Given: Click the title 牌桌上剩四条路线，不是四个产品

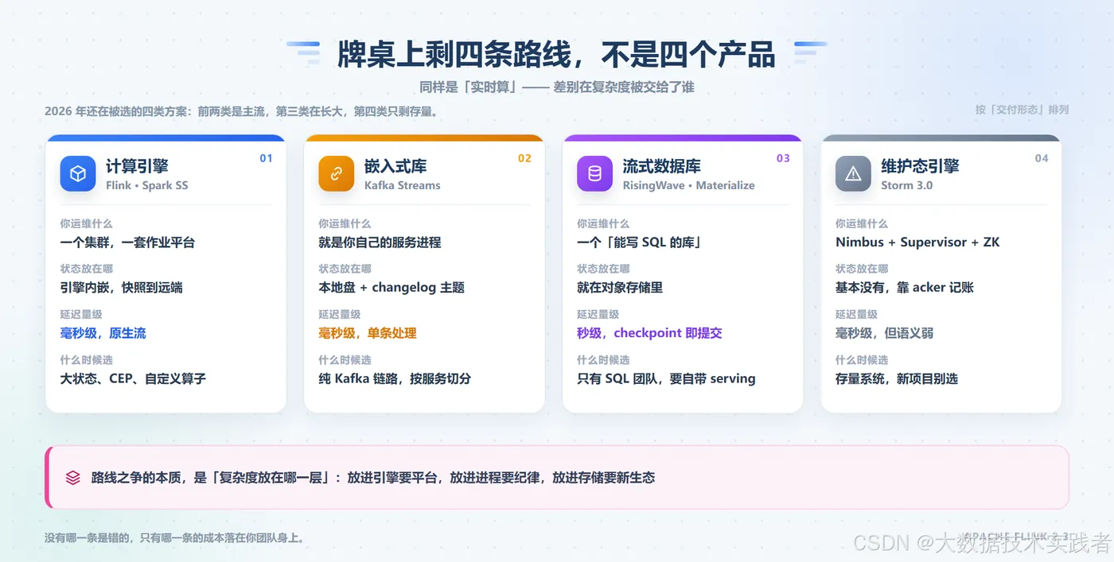Looking at the screenshot, I should click(556, 55).
